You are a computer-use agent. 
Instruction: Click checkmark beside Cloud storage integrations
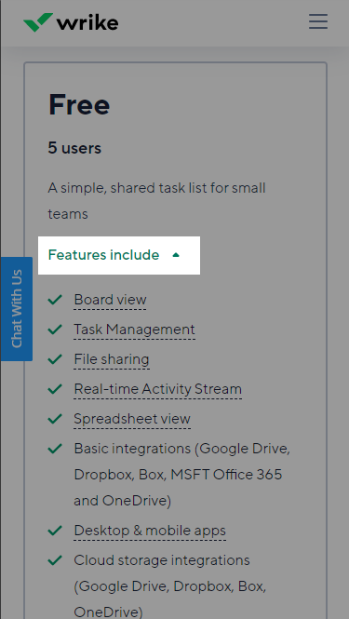[x=55, y=559]
